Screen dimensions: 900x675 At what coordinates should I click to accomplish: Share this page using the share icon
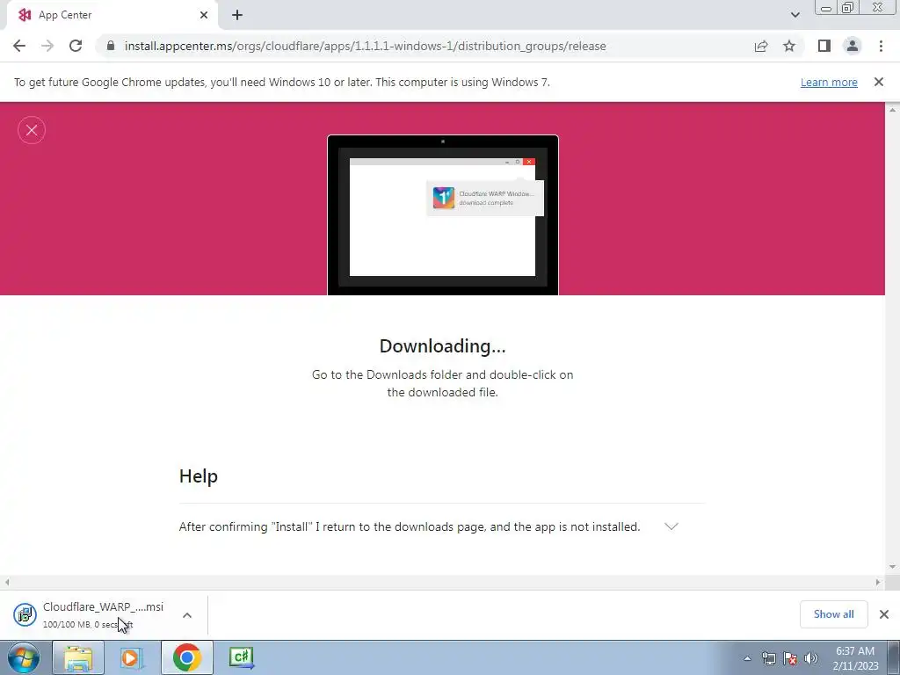pos(761,46)
